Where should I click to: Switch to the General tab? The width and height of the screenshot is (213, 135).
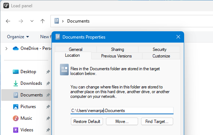click(x=76, y=49)
